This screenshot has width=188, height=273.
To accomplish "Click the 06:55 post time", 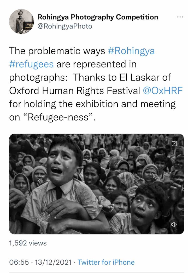I will coord(19,262).
